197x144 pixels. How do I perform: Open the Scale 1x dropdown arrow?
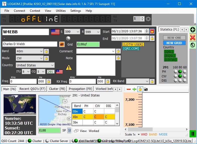139,134
